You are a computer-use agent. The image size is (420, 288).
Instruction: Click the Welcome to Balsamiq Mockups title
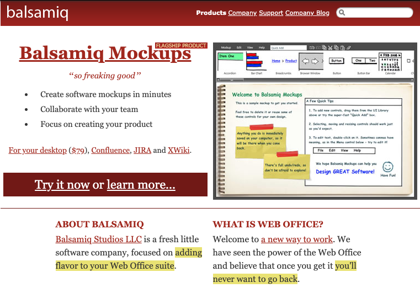pyautogui.click(x=267, y=94)
